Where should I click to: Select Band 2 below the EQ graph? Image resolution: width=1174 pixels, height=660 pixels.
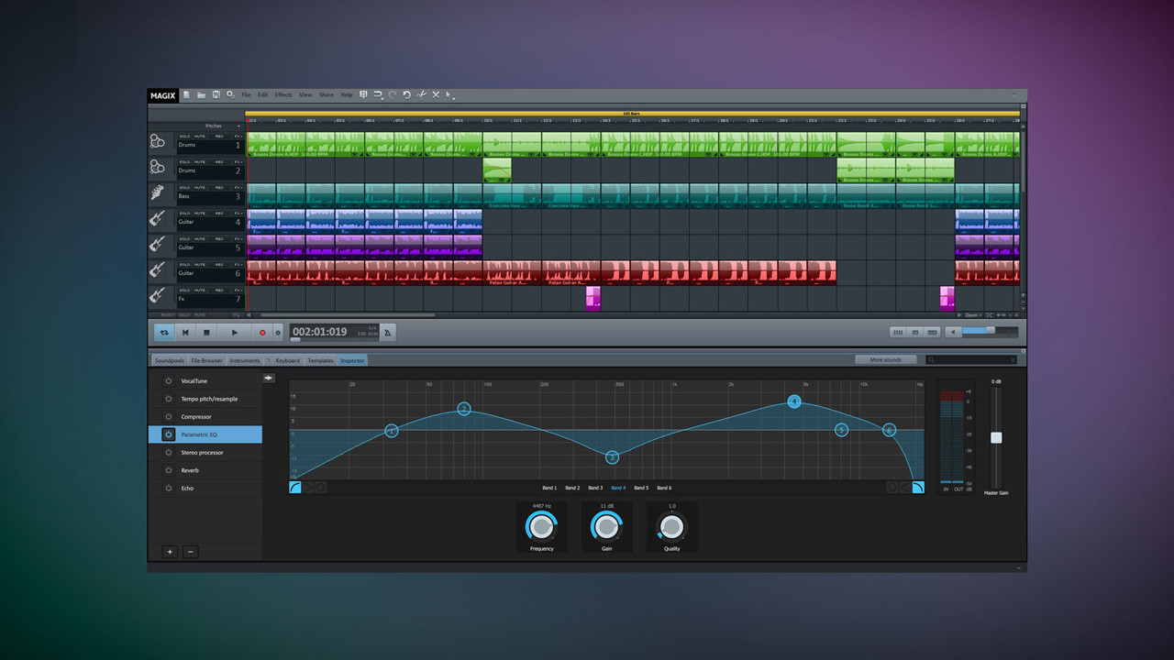tap(572, 488)
